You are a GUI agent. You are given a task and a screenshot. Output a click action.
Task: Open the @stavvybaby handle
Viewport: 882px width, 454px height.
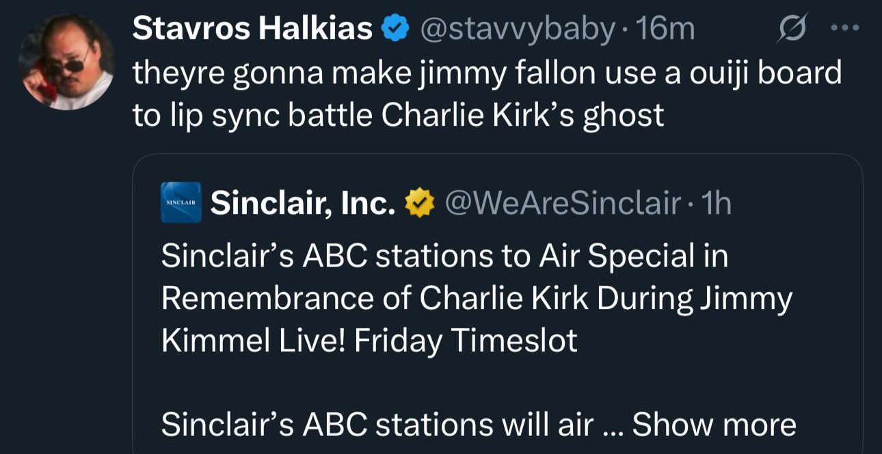tap(517, 29)
